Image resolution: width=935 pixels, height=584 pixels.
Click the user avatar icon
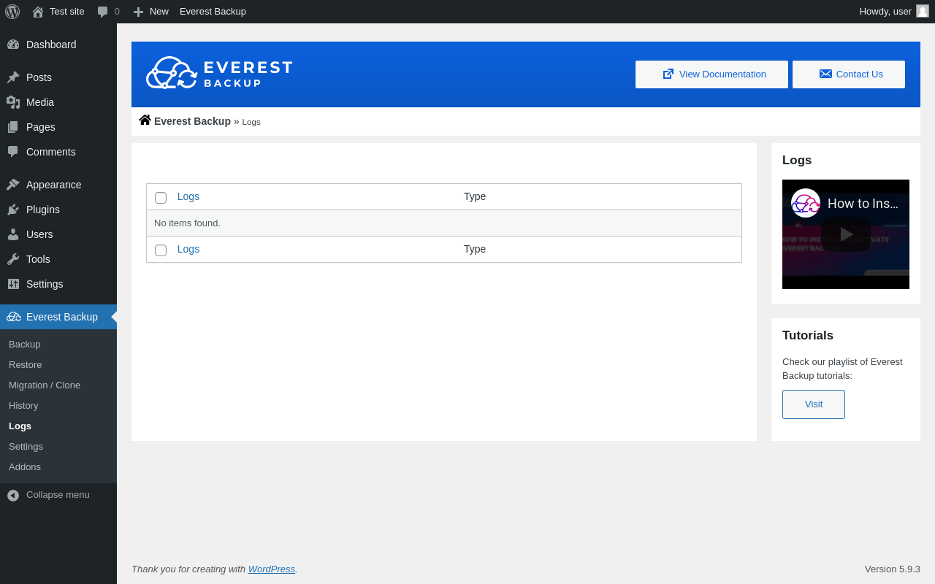click(x=923, y=11)
